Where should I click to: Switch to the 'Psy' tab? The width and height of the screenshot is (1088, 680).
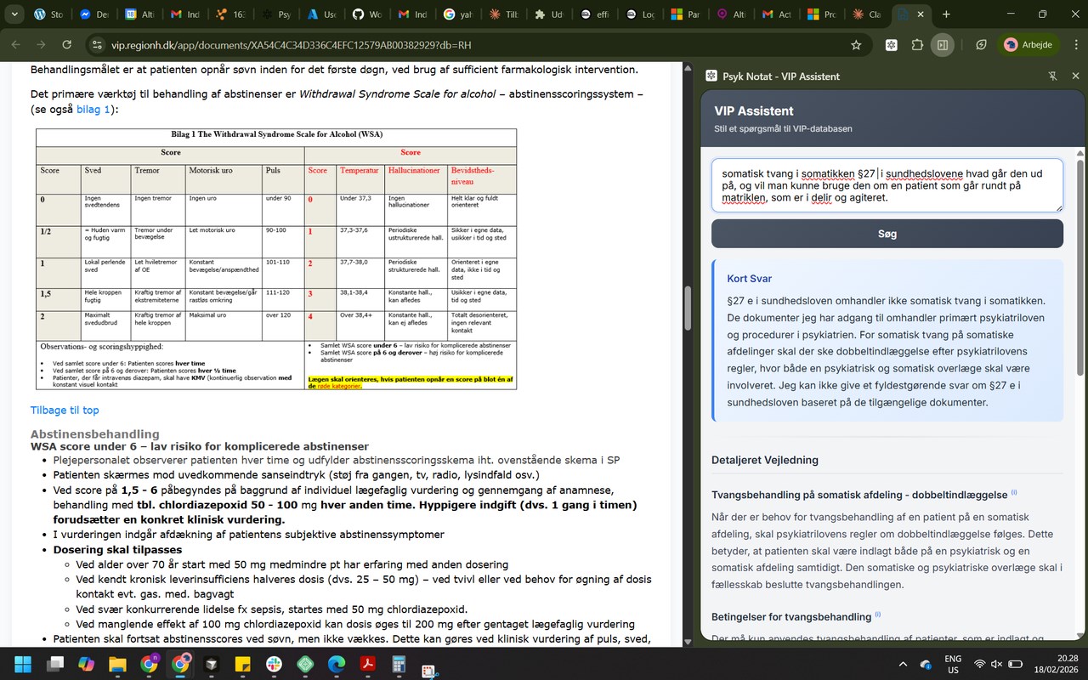click(x=275, y=14)
